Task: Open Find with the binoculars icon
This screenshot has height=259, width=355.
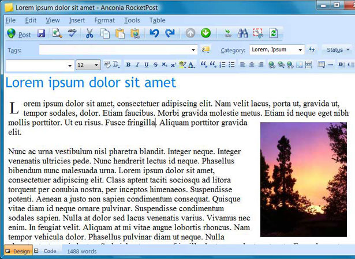Action: tap(243, 33)
